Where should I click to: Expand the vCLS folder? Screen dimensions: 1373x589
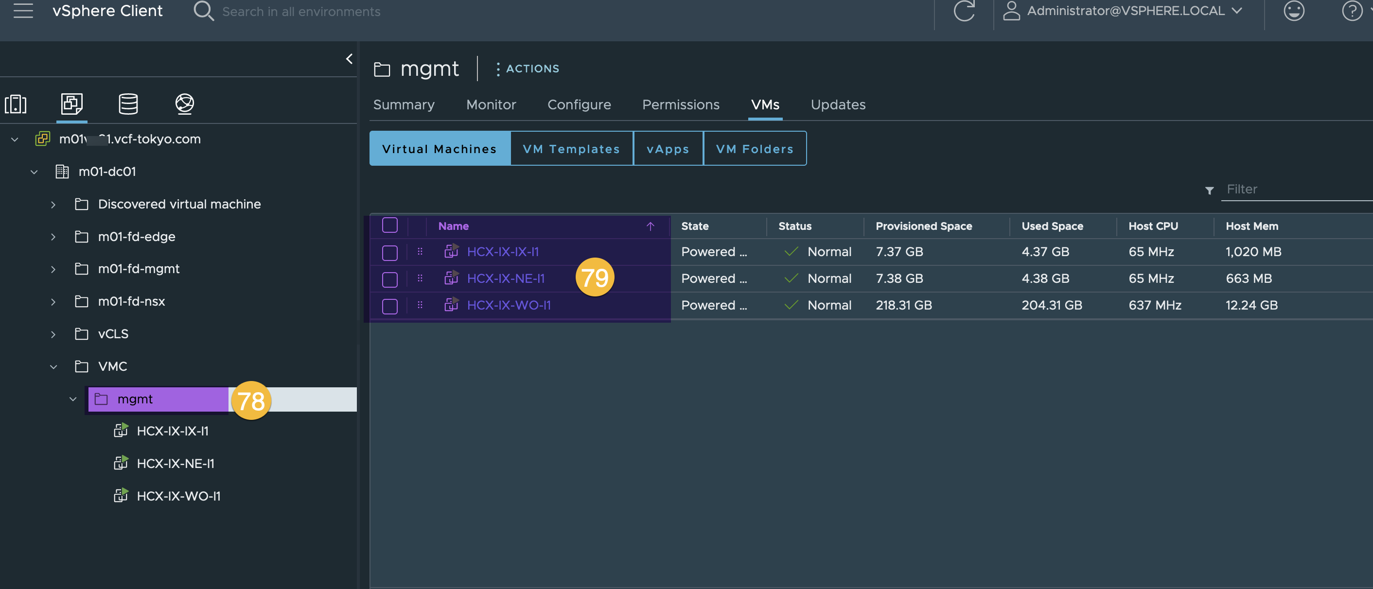[53, 334]
